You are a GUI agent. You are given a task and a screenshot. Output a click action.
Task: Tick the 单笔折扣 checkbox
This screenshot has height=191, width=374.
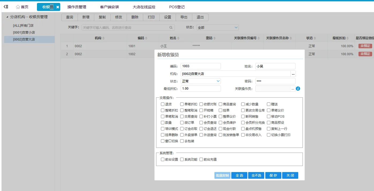(182, 104)
